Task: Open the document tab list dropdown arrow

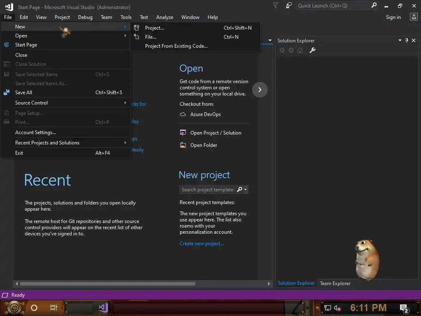Action: pyautogui.click(x=270, y=40)
